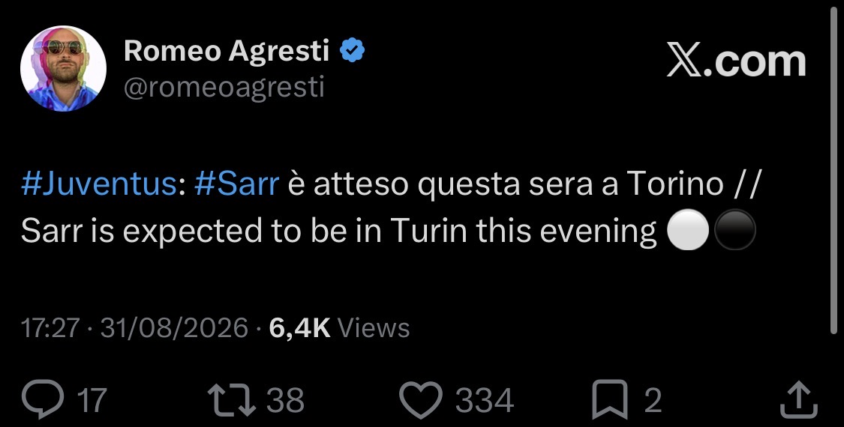Click the 17 replies count
The image size is (844, 427).
click(x=92, y=401)
